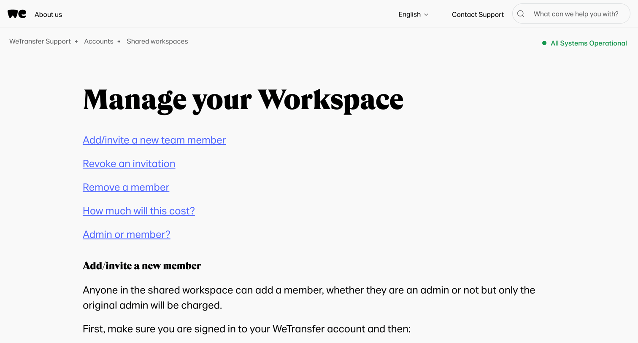
Task: Jump to Add/invite a new team member
Action: [x=154, y=140]
